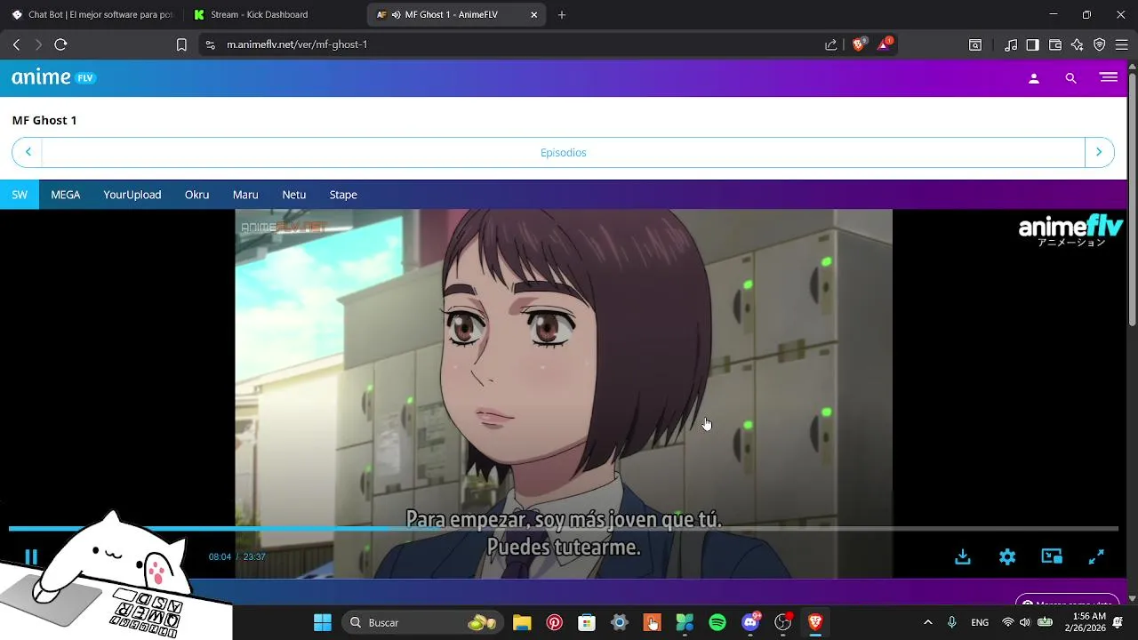Open OBS Studio from taskbar
The width and height of the screenshot is (1138, 640).
coord(783,622)
